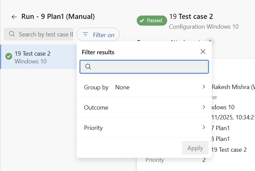This screenshot has height=171, width=255.
Task: Click the filter lines icon in Filter button
Action: (85, 34)
